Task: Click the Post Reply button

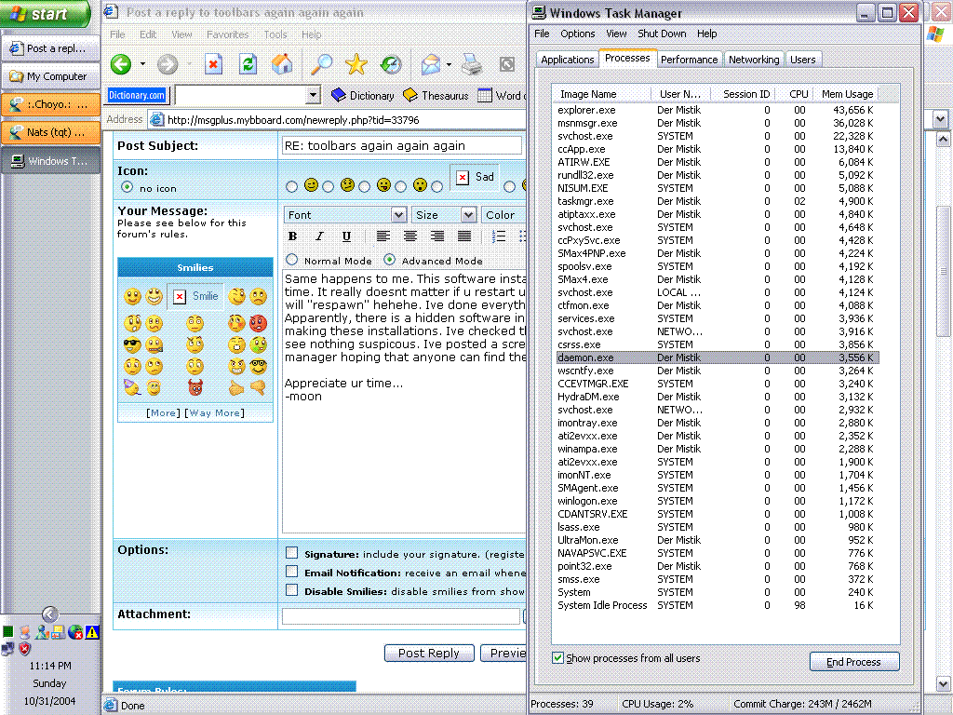Action: (429, 653)
